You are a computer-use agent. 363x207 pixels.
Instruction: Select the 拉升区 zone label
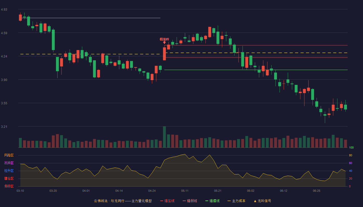point(9,171)
